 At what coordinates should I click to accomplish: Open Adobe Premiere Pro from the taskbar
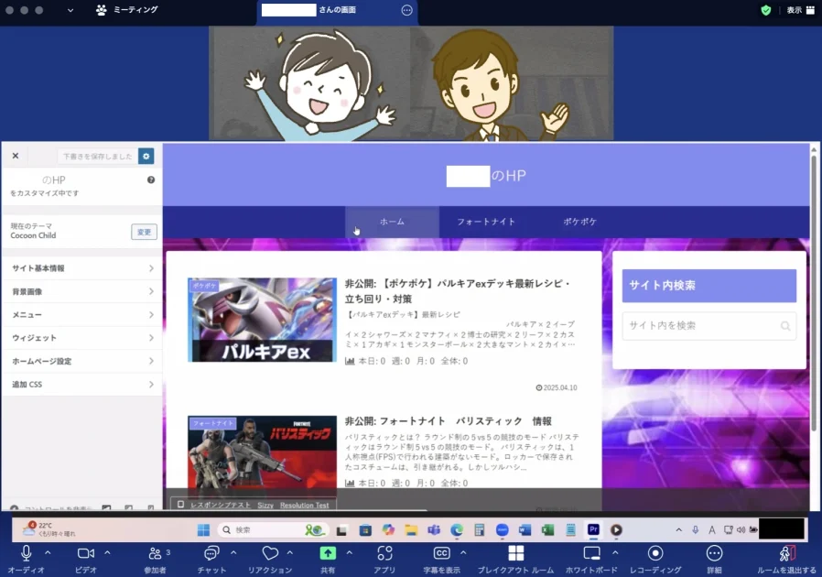[x=593, y=529]
